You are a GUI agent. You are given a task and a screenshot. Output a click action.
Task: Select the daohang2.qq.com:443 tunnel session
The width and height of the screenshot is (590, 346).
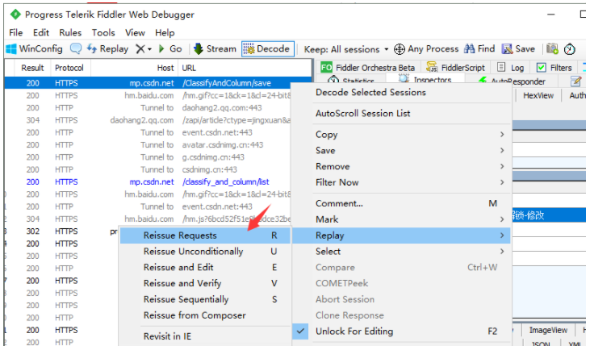[148, 107]
